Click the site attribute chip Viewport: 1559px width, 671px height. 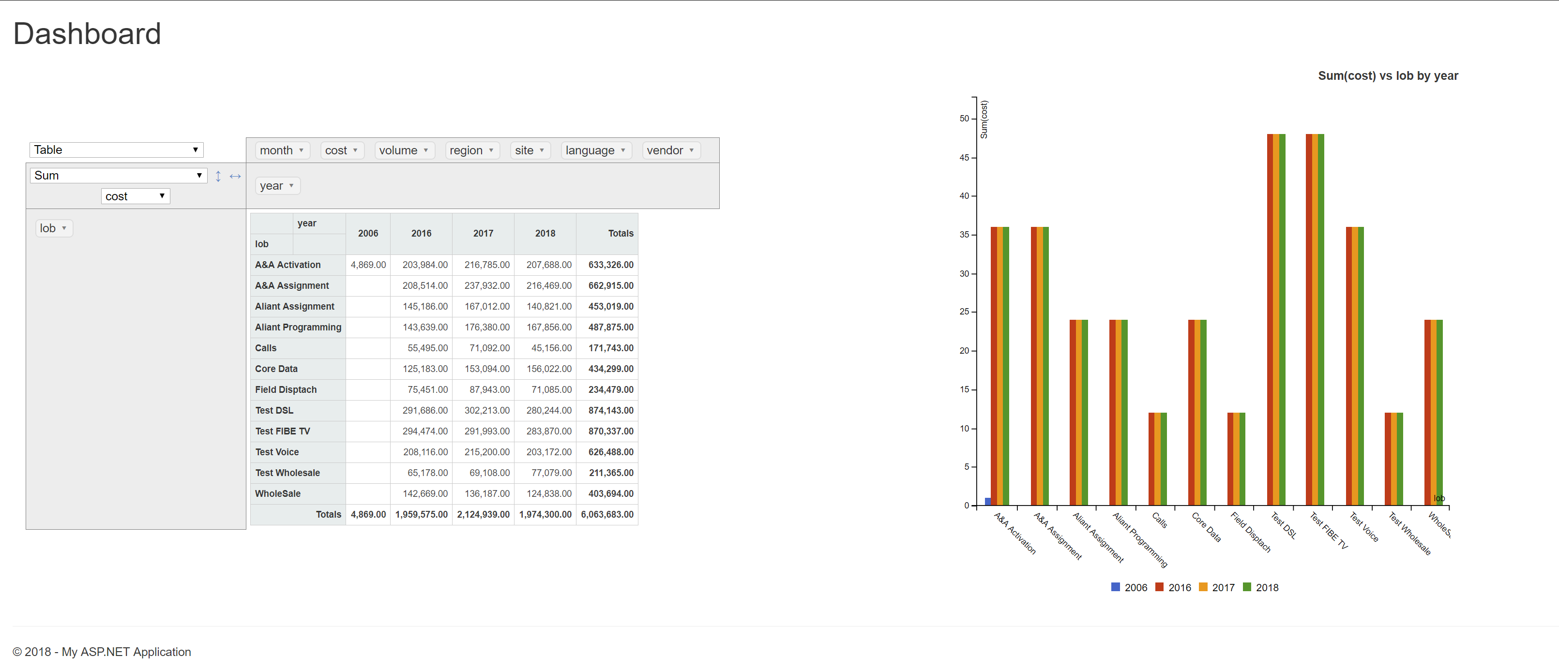click(x=524, y=150)
